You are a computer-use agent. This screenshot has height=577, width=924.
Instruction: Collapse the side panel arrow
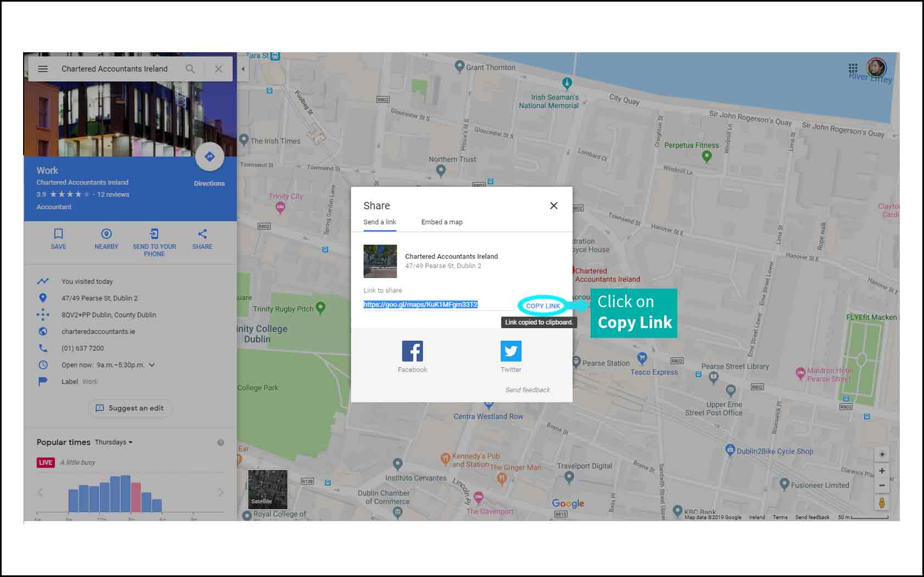coord(243,69)
